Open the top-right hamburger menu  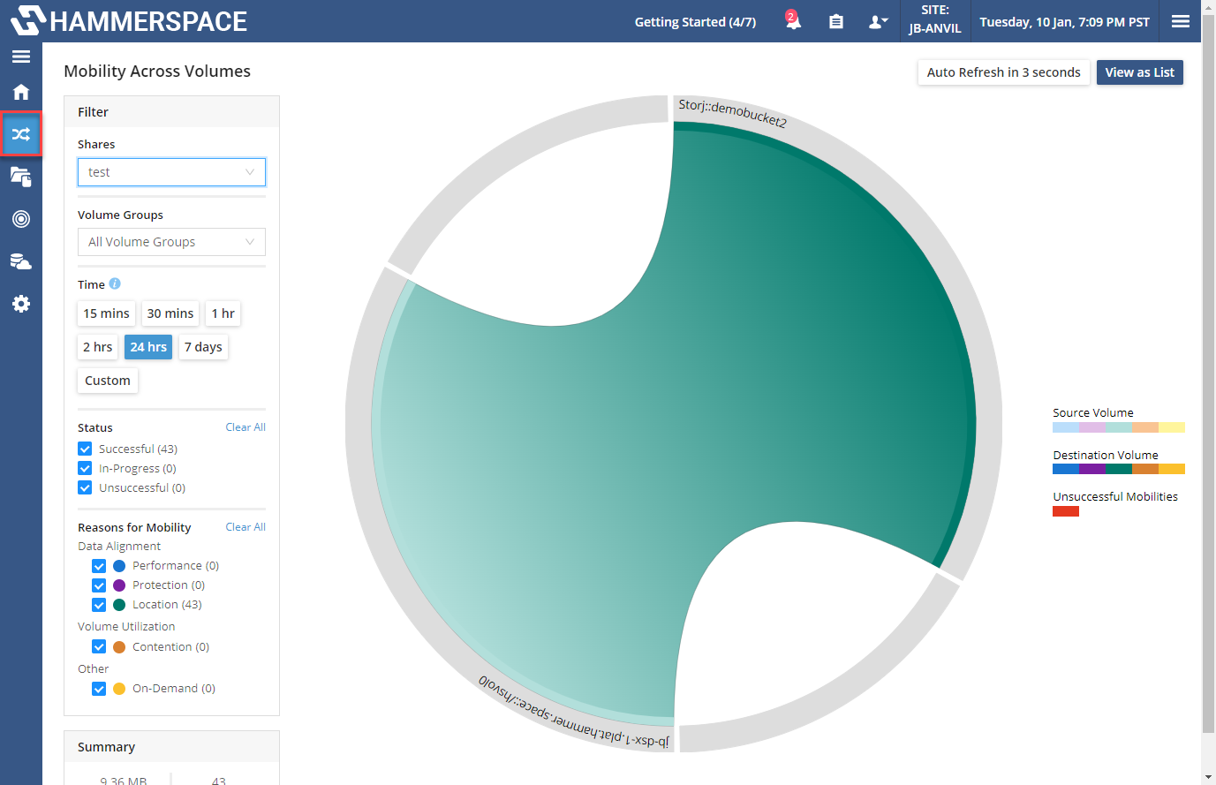pyautogui.click(x=1181, y=21)
